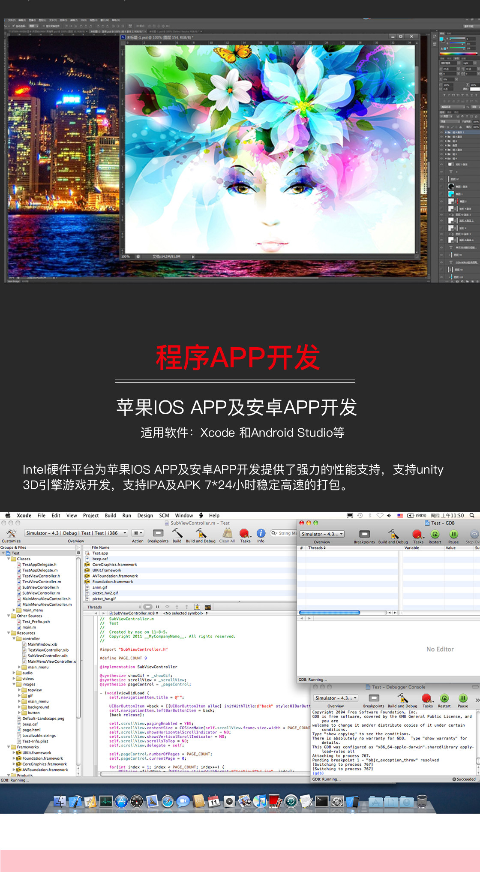
Task: Open the Xcode File menu
Action: click(42, 515)
